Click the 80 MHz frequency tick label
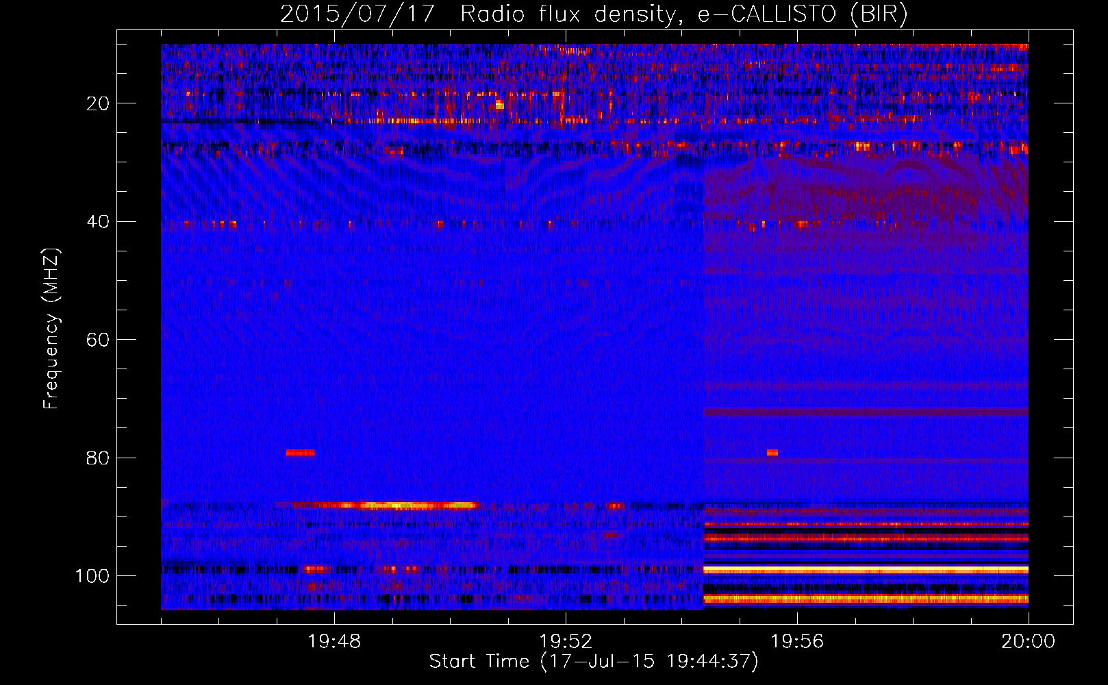 pyautogui.click(x=99, y=458)
